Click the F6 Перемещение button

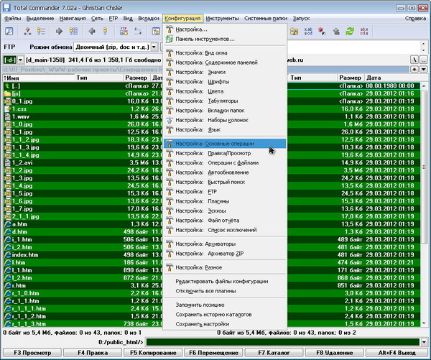click(213, 353)
